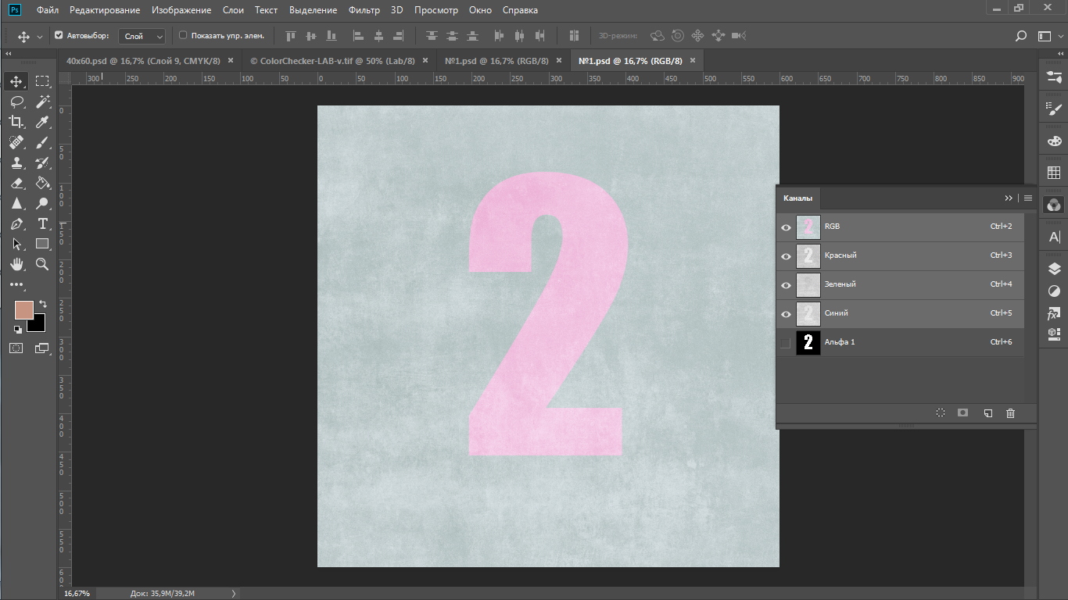The height and width of the screenshot is (600, 1068).
Task: Select the Синий channel row
Action: coord(900,314)
